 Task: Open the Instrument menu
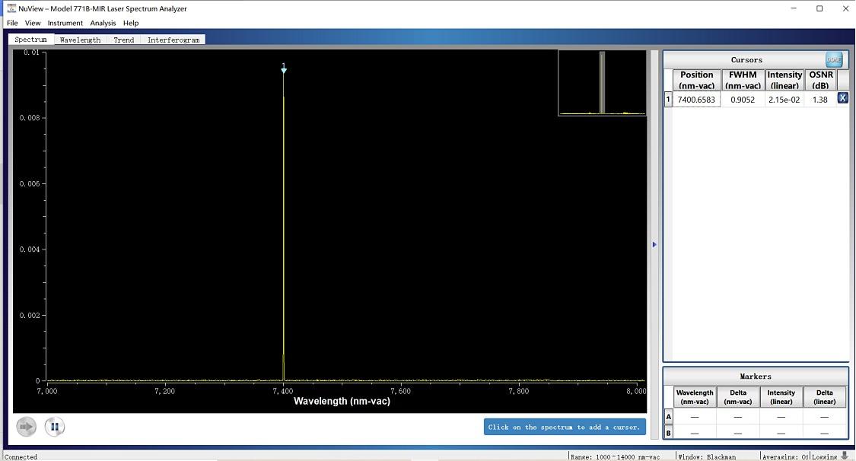pyautogui.click(x=65, y=23)
